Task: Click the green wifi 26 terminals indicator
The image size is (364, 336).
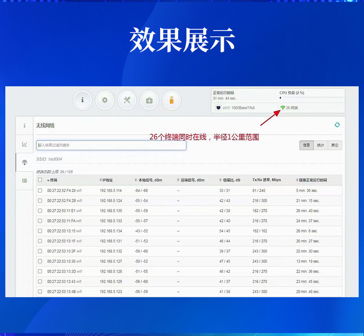Action: [x=289, y=108]
